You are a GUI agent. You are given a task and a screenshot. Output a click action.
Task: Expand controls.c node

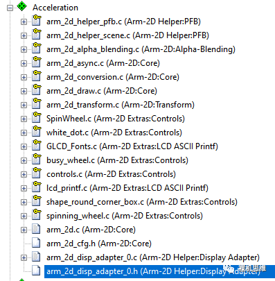(x=24, y=175)
